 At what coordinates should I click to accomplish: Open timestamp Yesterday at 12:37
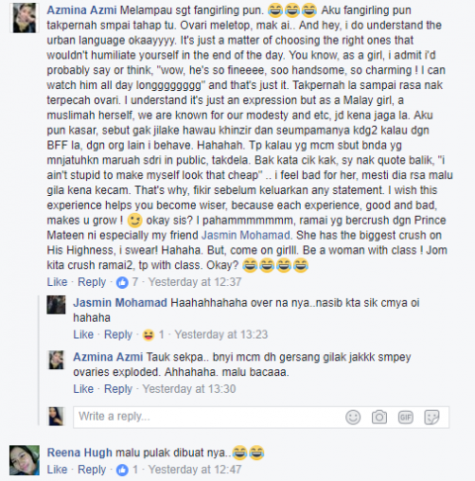pos(195,282)
